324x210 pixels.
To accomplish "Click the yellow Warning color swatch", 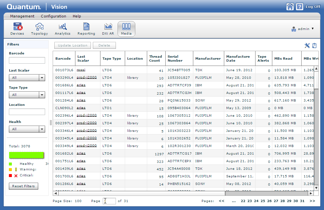I will point(10,170).
